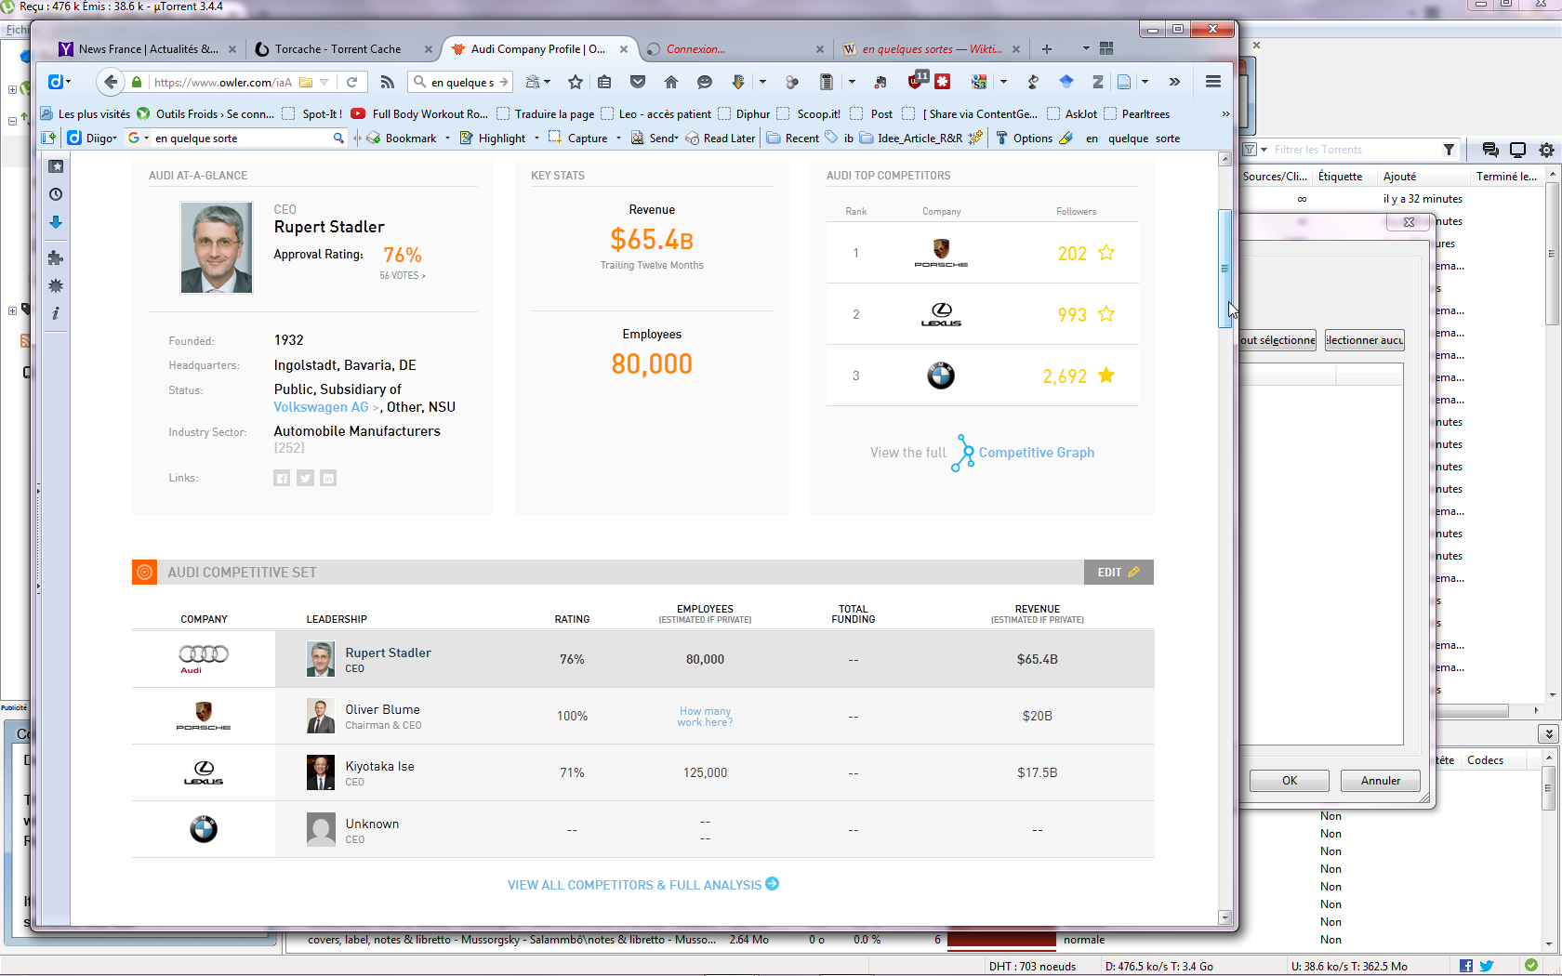List all tabs dropdown arrow
Viewport: 1562px width, 976px height.
[x=1085, y=48]
